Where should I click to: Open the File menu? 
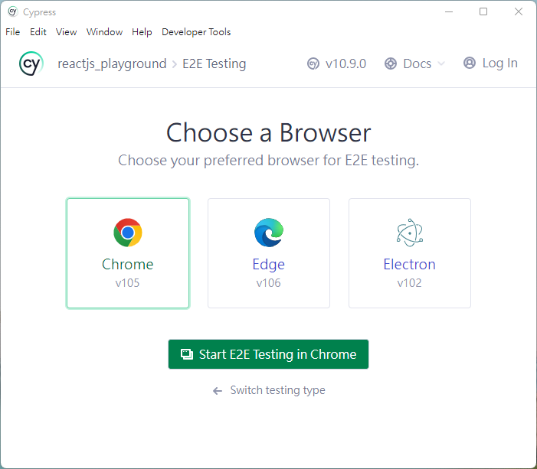point(13,32)
